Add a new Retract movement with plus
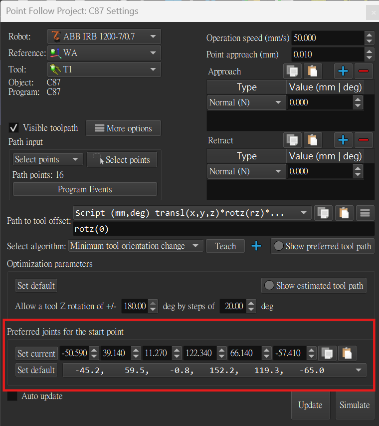 pyautogui.click(x=343, y=140)
